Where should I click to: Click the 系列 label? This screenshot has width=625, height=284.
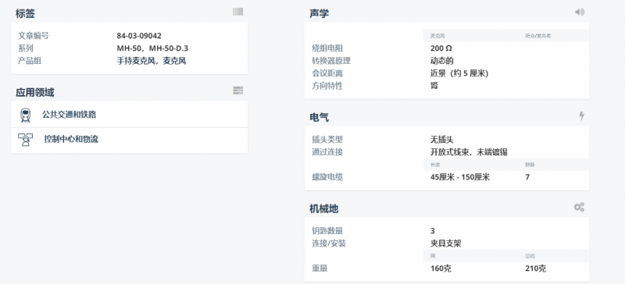pos(26,48)
